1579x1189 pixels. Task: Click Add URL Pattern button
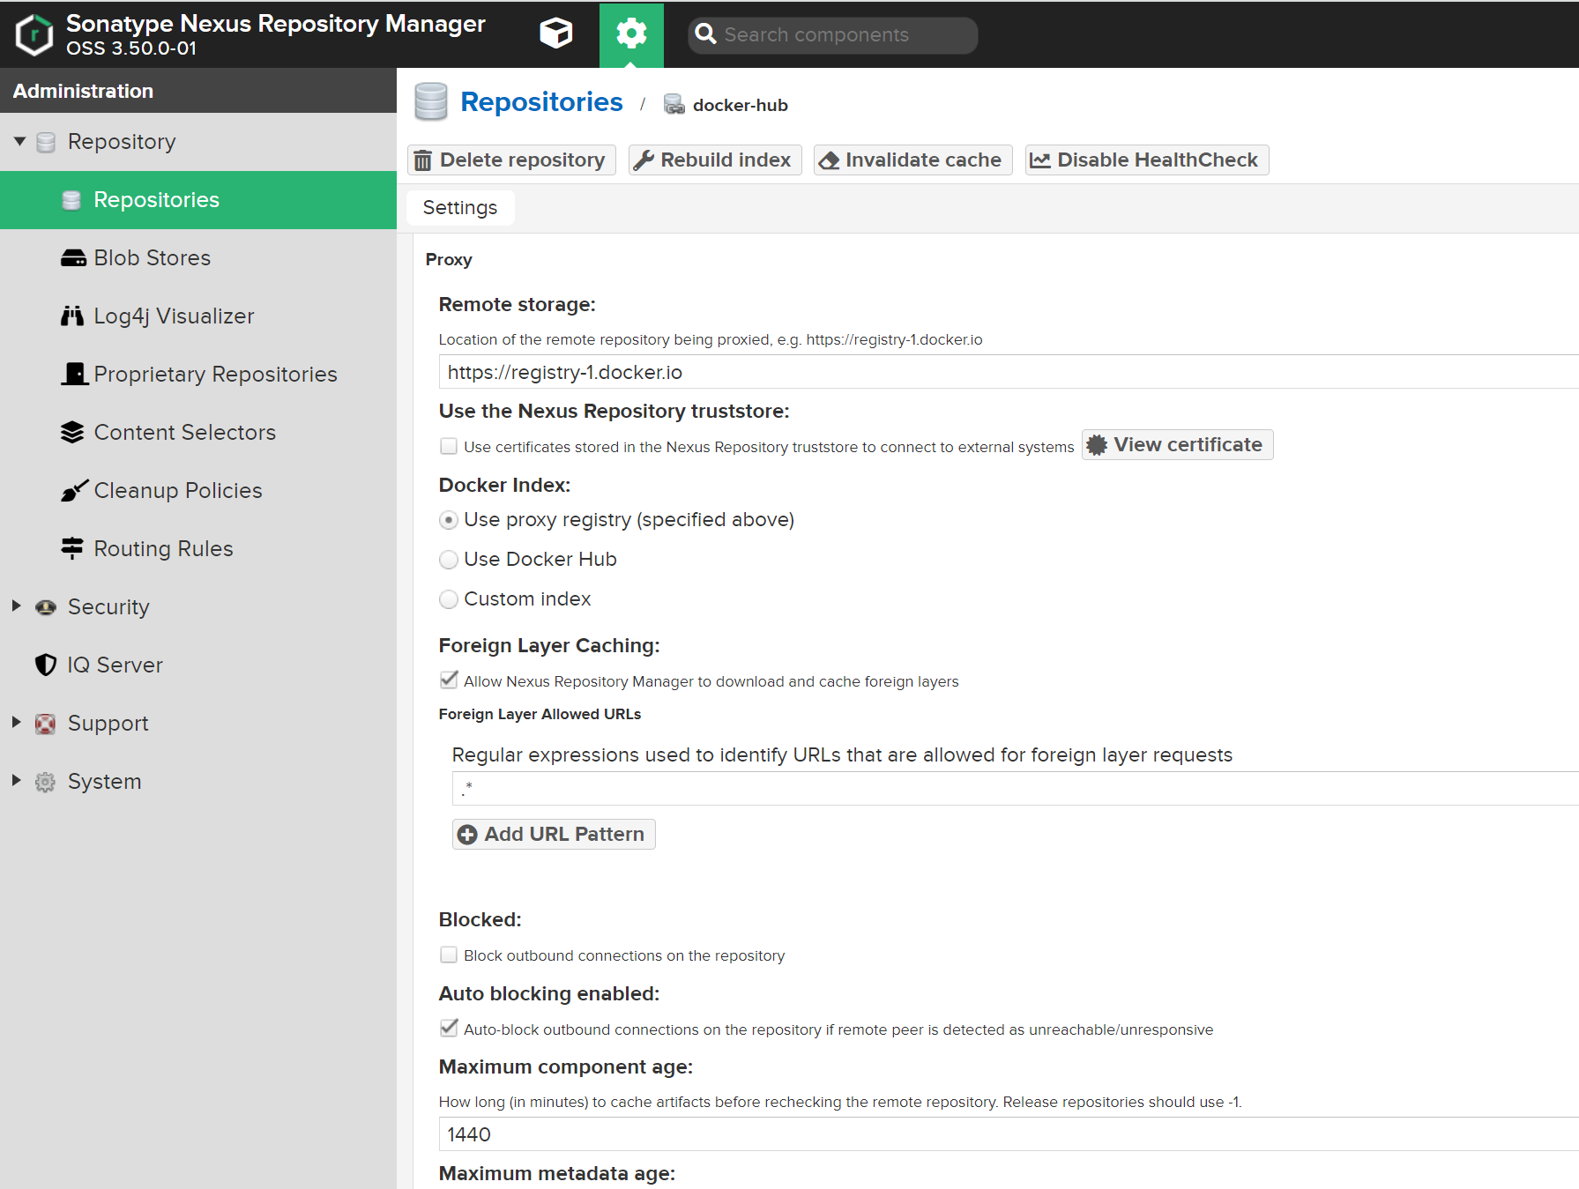coord(554,835)
